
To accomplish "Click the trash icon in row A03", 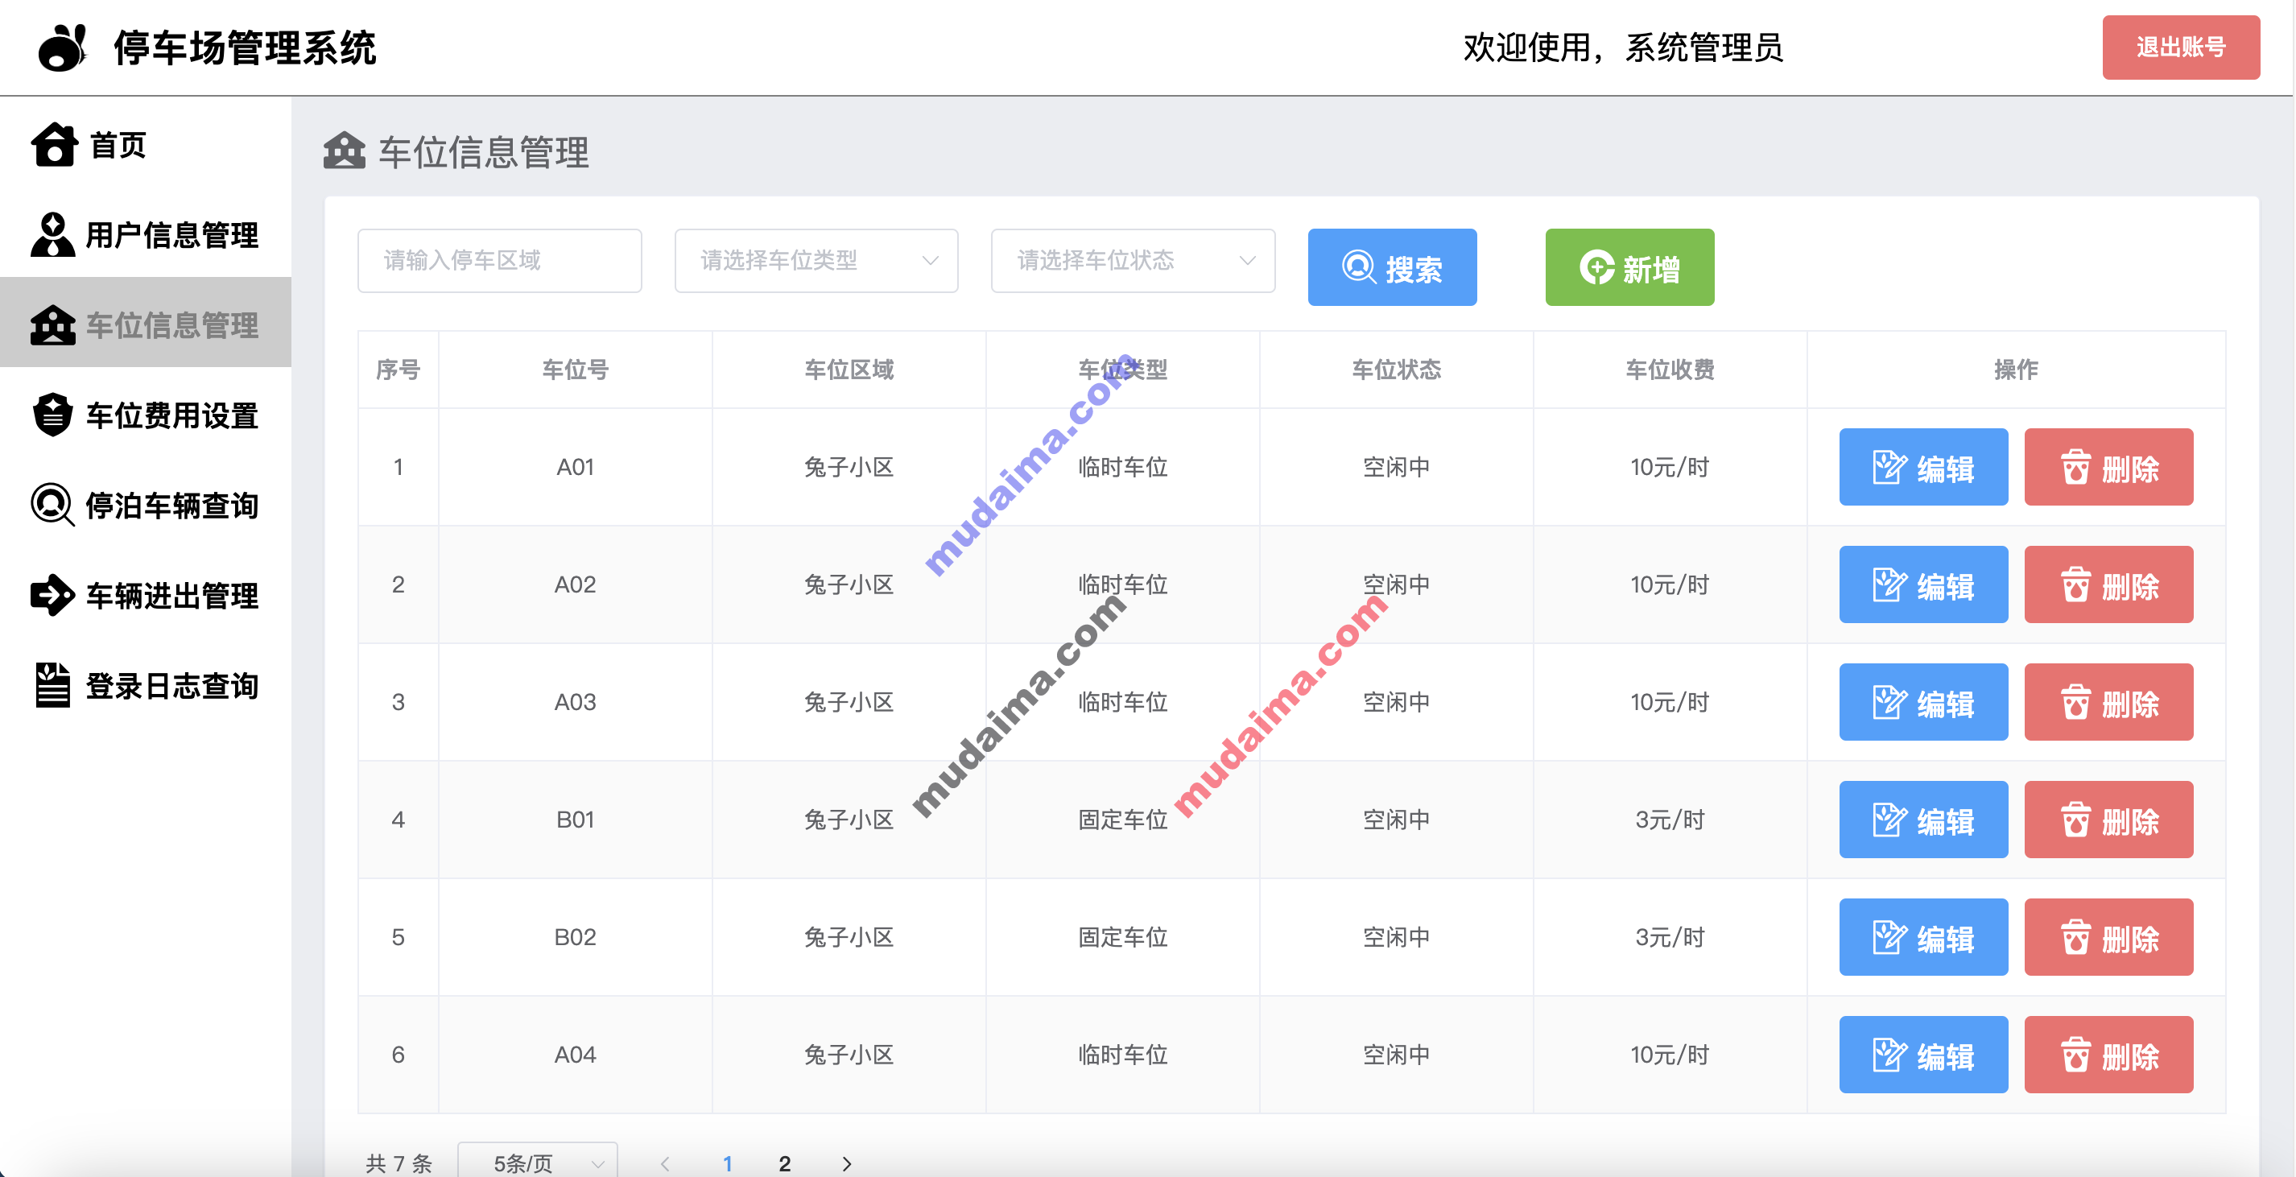I will [x=2076, y=702].
